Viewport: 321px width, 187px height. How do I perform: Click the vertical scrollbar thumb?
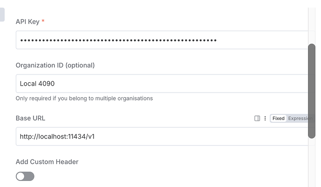(312, 91)
